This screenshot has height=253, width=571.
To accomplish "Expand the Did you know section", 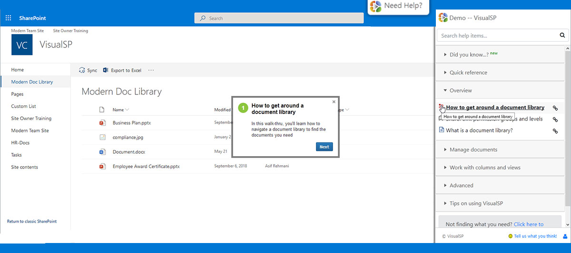I will pyautogui.click(x=500, y=55).
